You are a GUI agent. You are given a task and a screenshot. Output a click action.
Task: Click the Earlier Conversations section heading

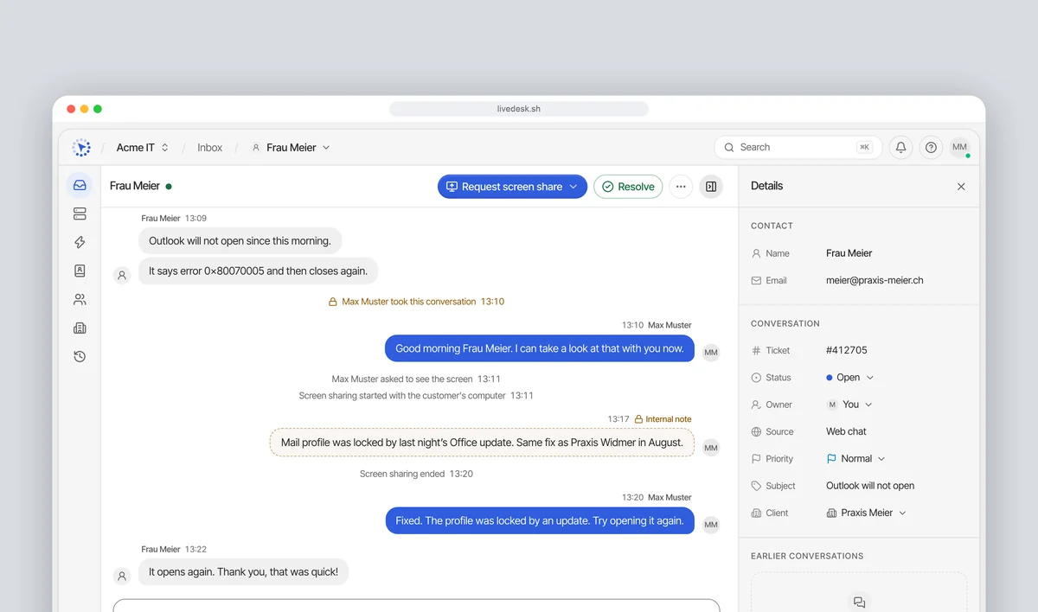(807, 556)
